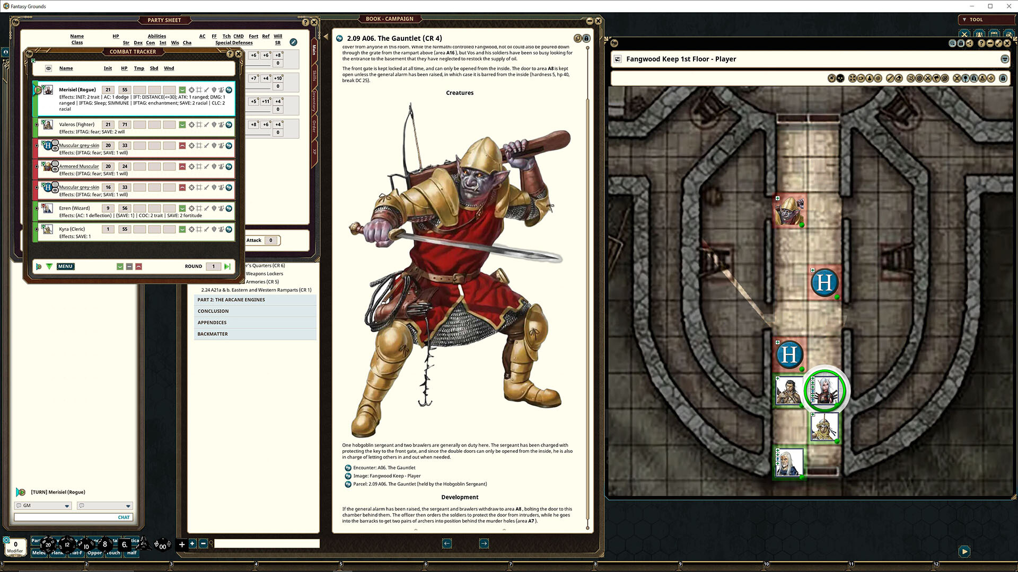Click the sword attack icon on Valeros's row
Image resolution: width=1018 pixels, height=572 pixels.
(x=206, y=124)
